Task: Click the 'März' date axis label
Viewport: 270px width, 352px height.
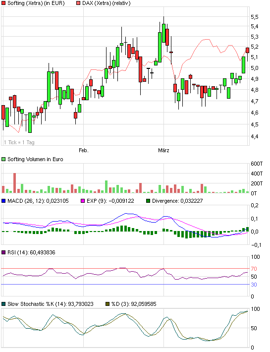Action: tap(163, 150)
